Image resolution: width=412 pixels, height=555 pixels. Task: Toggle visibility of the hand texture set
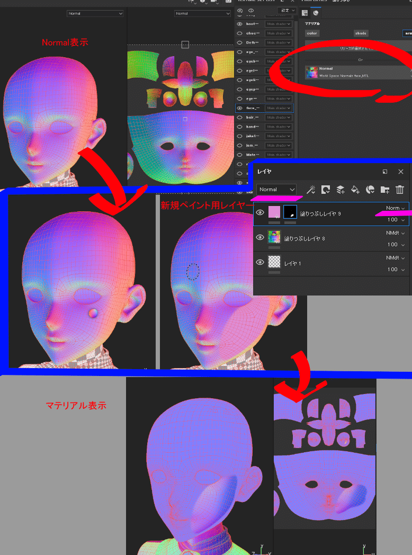tap(239, 127)
